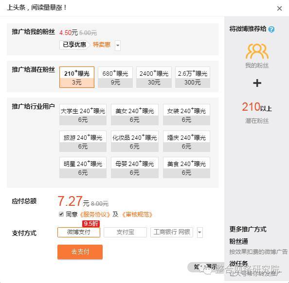Choose 母婴 240+曝光 industry option
The height and width of the screenshot is (283, 289).
[135, 167]
